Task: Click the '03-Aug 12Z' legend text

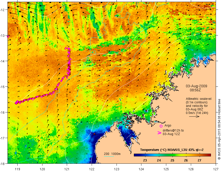Action: coord(171,134)
